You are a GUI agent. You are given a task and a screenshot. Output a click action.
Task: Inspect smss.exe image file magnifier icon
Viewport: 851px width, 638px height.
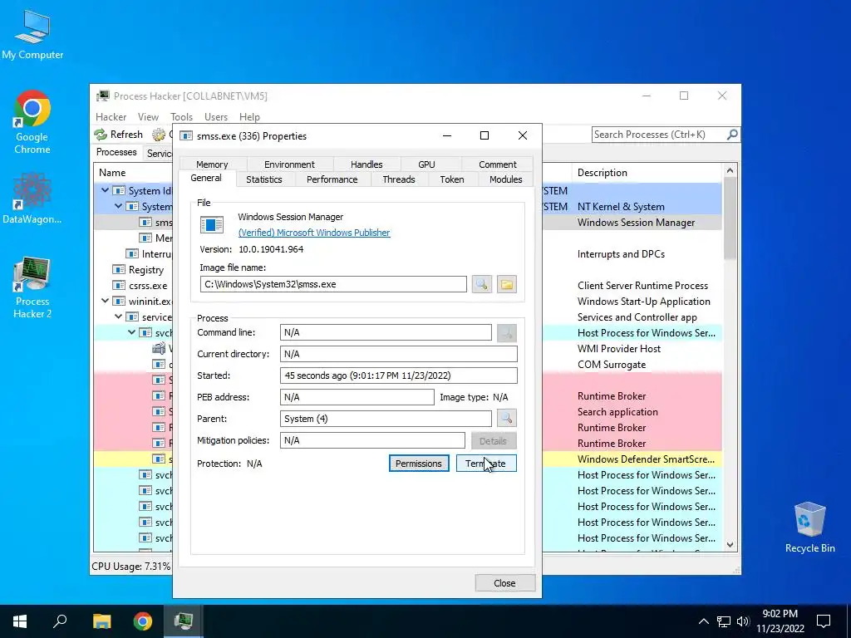(x=482, y=284)
